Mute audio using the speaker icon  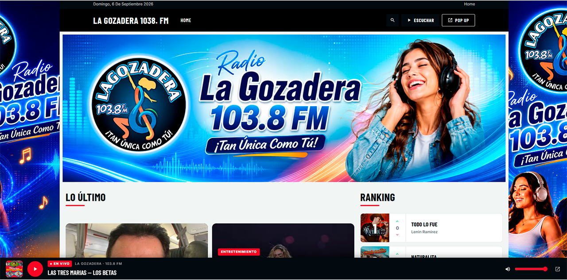(508, 269)
